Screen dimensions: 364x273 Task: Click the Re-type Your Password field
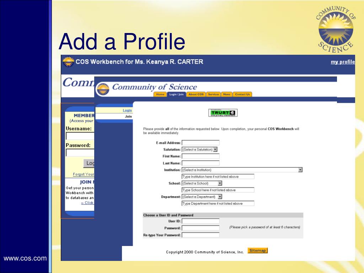point(200,235)
